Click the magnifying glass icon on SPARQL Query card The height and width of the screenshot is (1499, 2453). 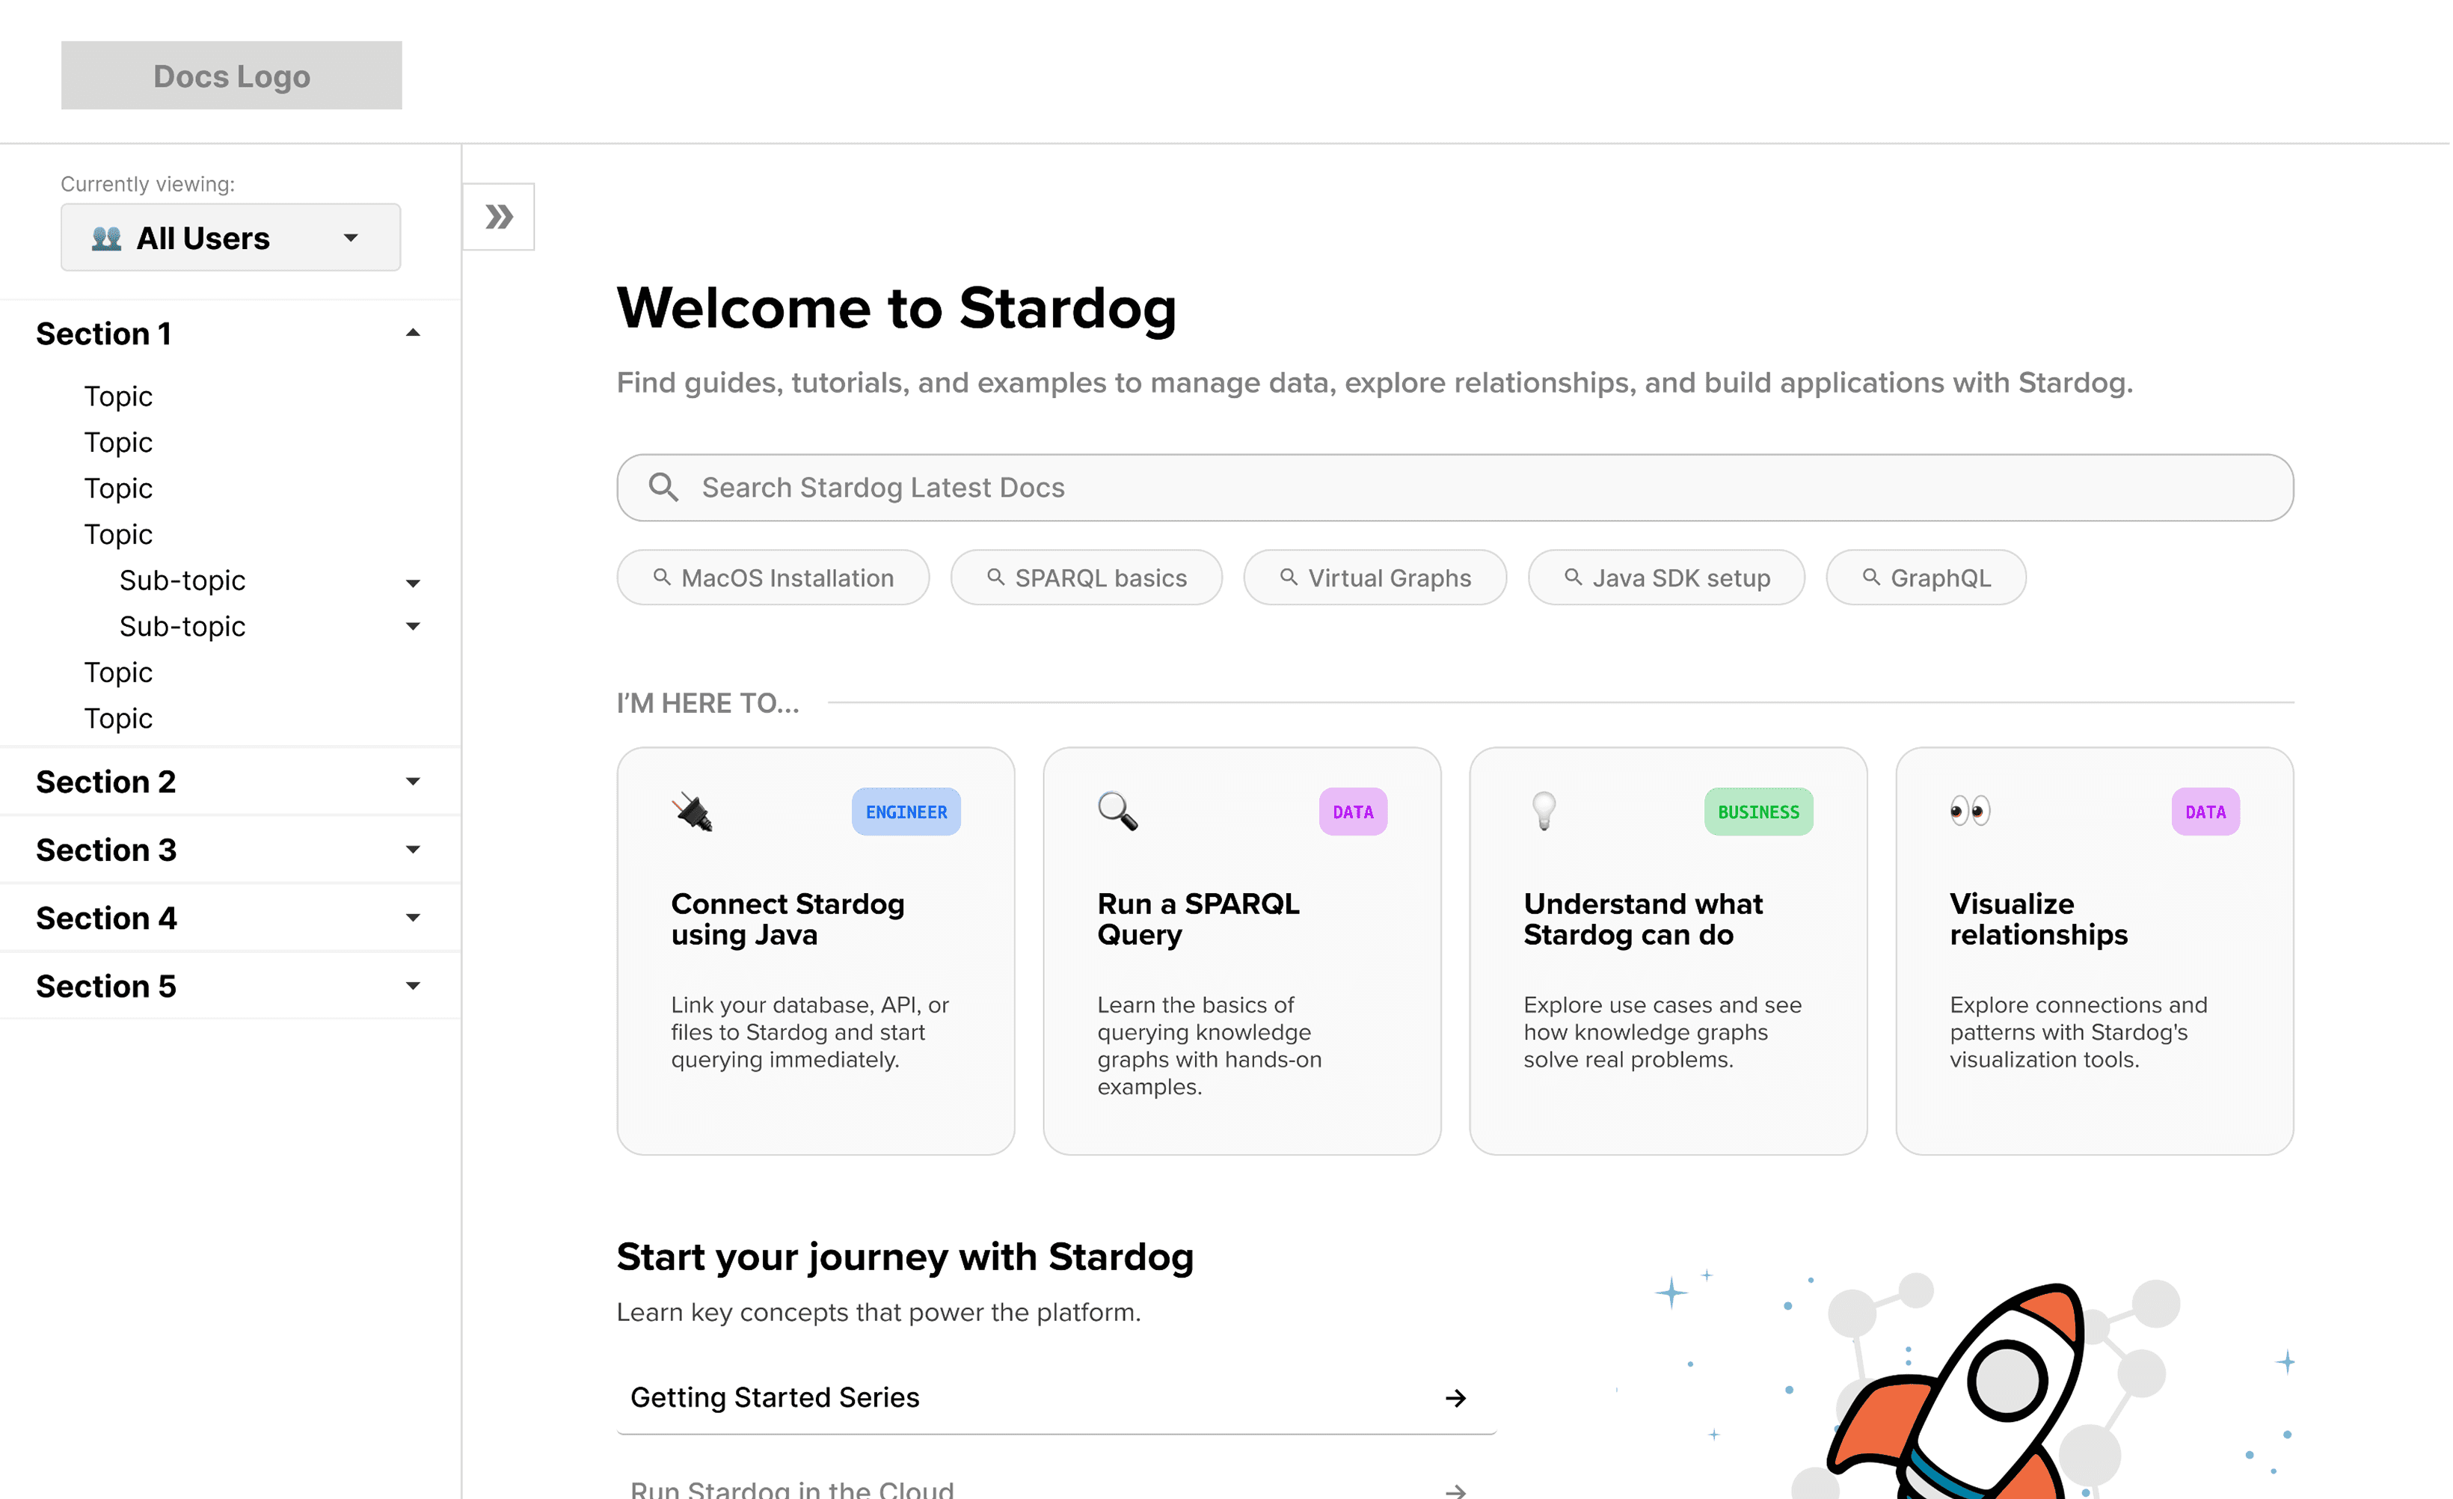[x=1118, y=812]
